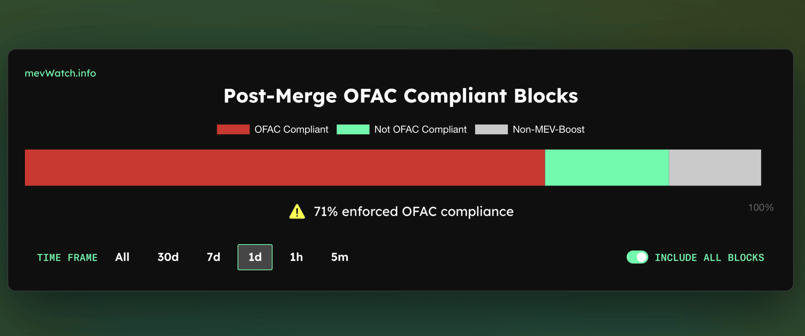805x336 pixels.
Task: Click the green bar segment
Action: (x=607, y=168)
